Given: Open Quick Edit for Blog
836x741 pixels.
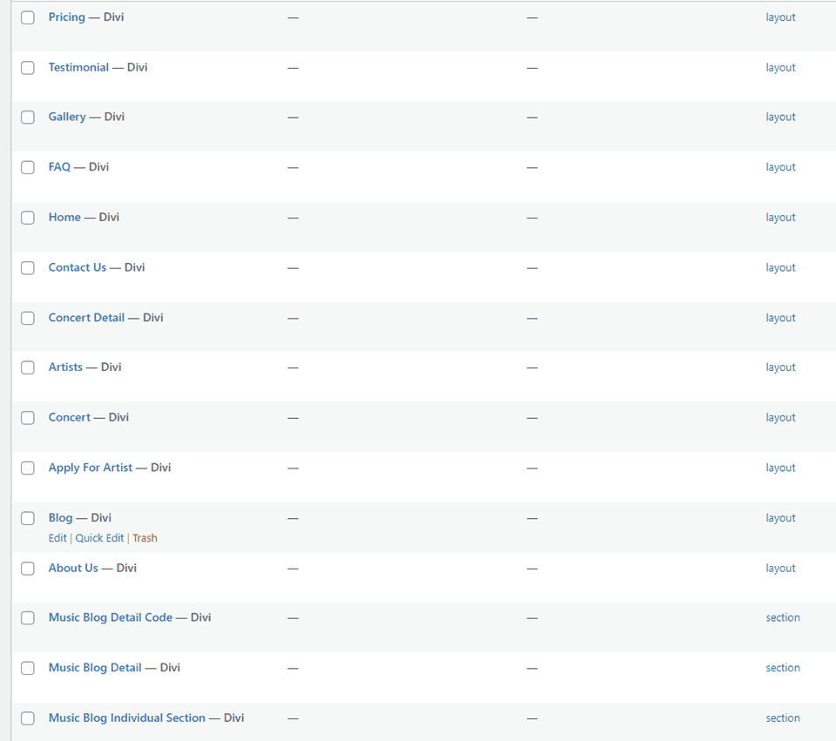Looking at the screenshot, I should pos(99,538).
